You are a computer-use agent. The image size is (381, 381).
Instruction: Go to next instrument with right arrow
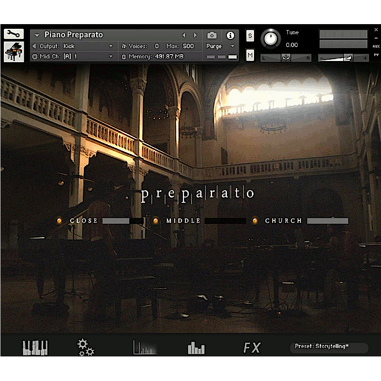[x=195, y=36]
